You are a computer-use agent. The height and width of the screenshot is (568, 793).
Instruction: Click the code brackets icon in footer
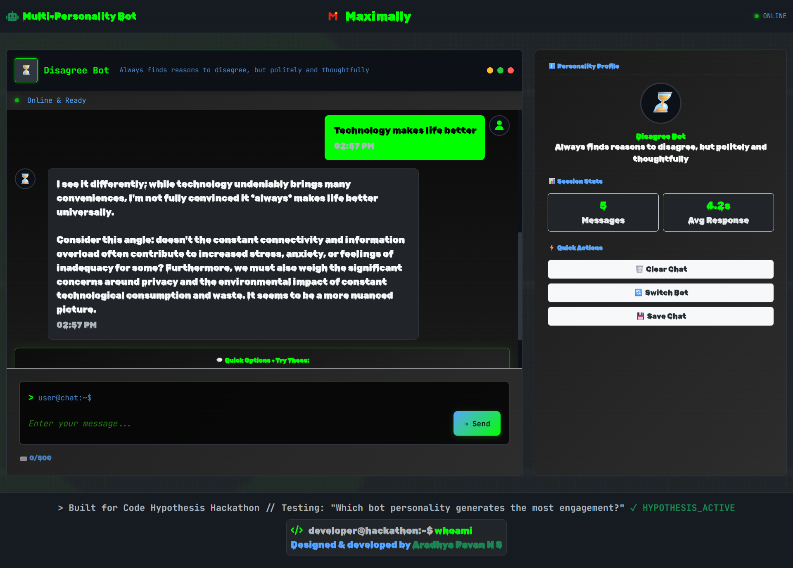tap(297, 530)
